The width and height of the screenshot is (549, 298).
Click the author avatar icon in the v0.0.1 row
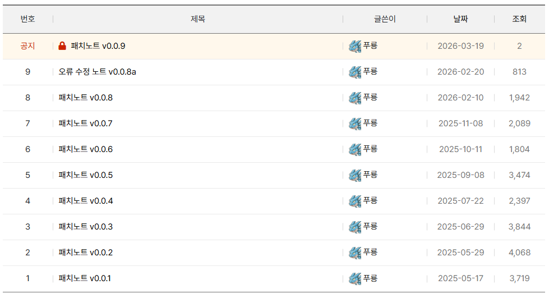click(354, 278)
